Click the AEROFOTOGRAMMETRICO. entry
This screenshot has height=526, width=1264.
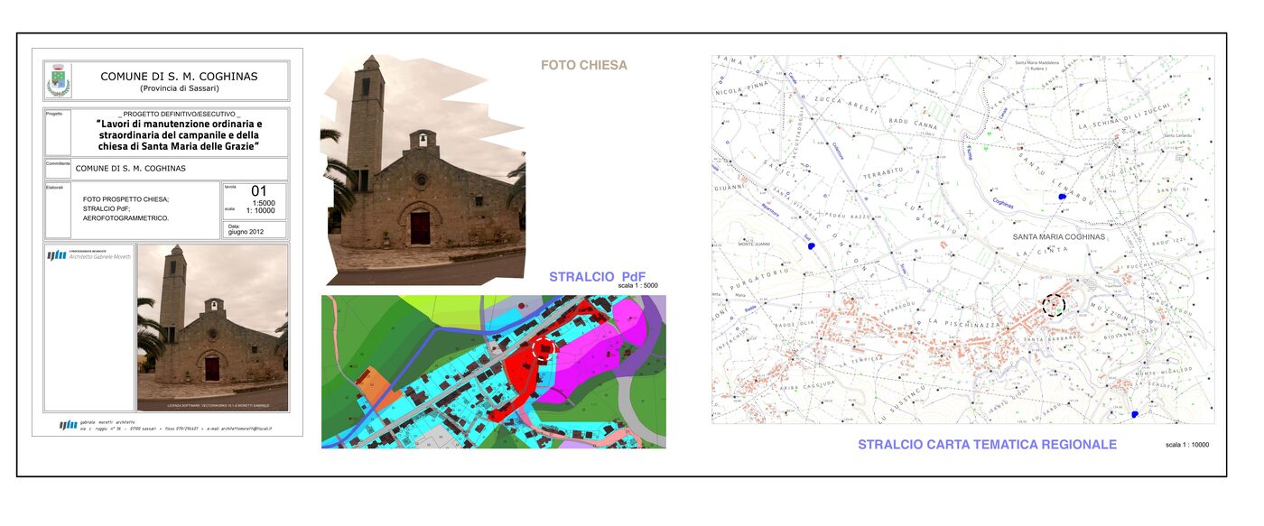[x=125, y=218]
